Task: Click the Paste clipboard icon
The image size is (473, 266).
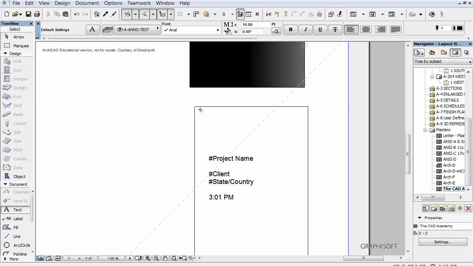Action: click(x=66, y=14)
